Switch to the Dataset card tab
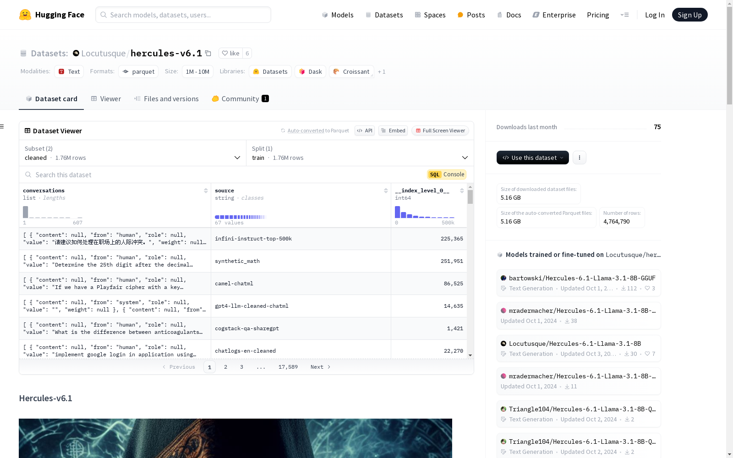Image resolution: width=733 pixels, height=458 pixels. pyautogui.click(x=51, y=99)
